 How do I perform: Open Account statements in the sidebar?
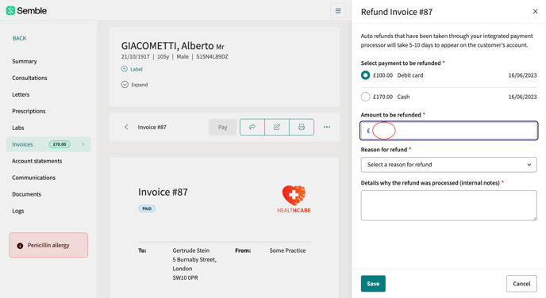[37, 161]
